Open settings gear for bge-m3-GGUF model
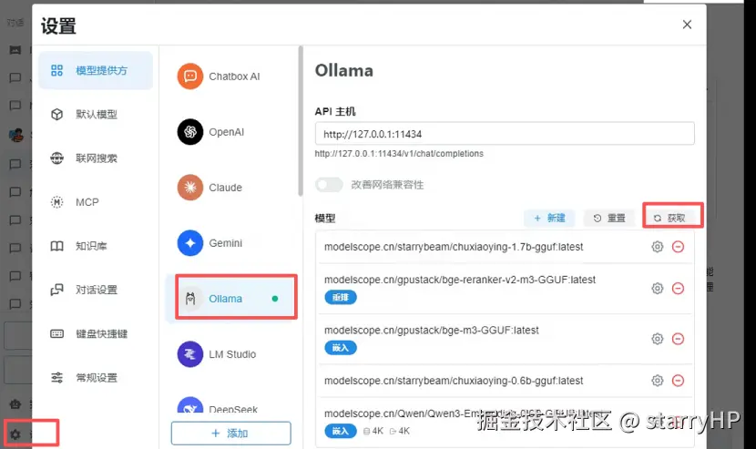The image size is (756, 449). tap(657, 339)
